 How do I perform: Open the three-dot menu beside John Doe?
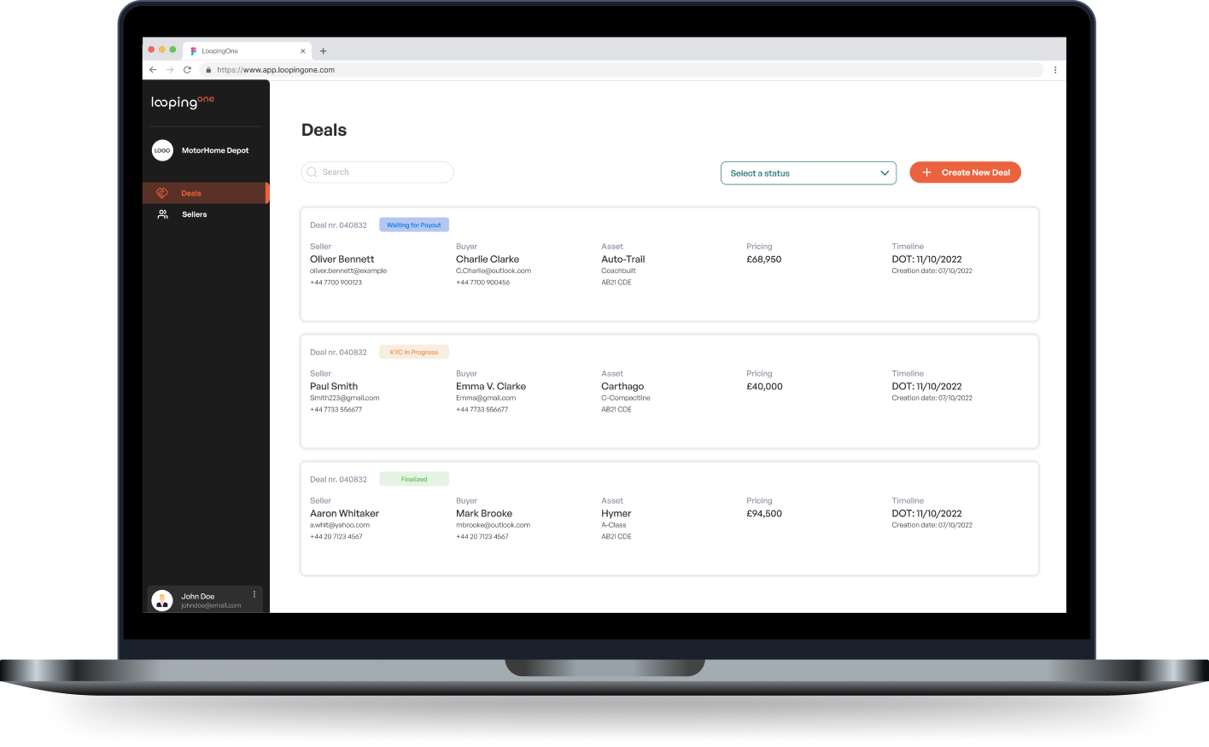tap(254, 594)
